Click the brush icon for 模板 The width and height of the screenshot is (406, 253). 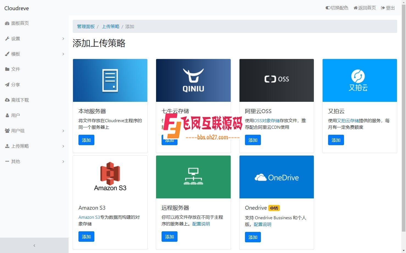(7, 54)
